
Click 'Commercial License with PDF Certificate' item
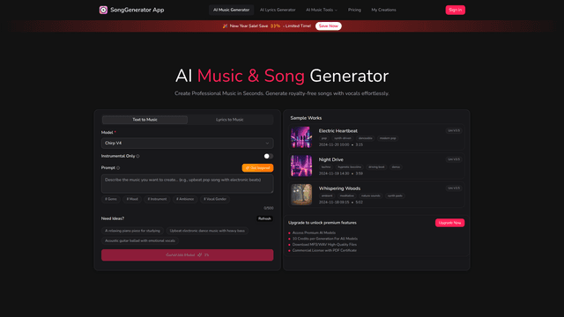click(x=324, y=250)
